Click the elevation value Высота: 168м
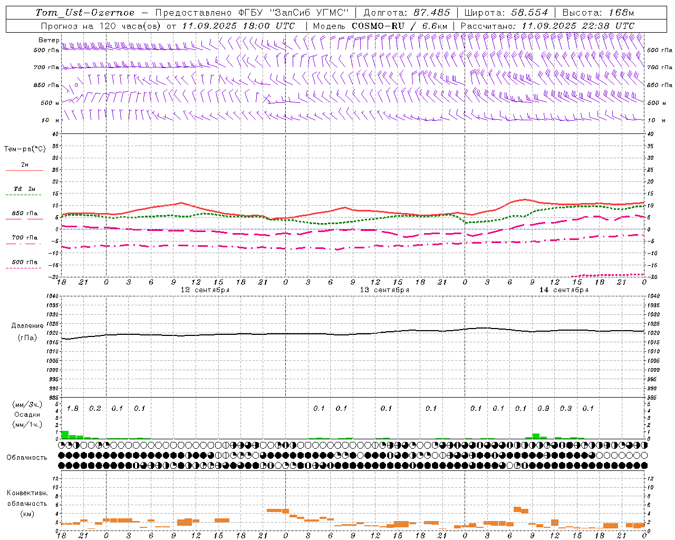Screen dimensions: 675x540 [x=598, y=13]
